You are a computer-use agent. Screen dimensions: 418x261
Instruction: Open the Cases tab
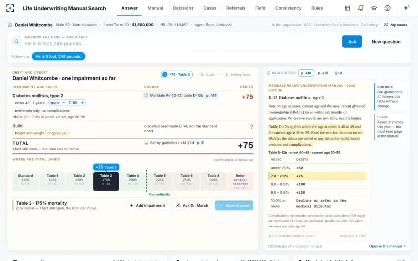click(x=210, y=8)
